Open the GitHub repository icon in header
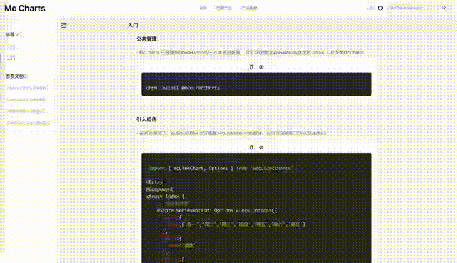The image size is (457, 263). coord(381,8)
